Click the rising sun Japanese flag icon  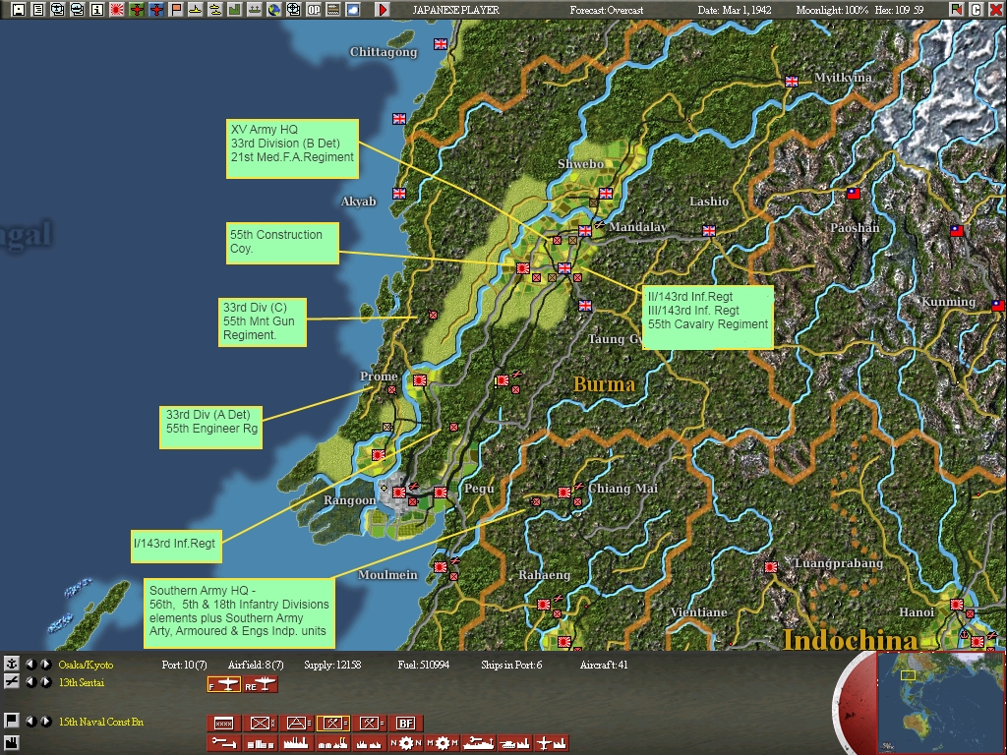(x=117, y=10)
